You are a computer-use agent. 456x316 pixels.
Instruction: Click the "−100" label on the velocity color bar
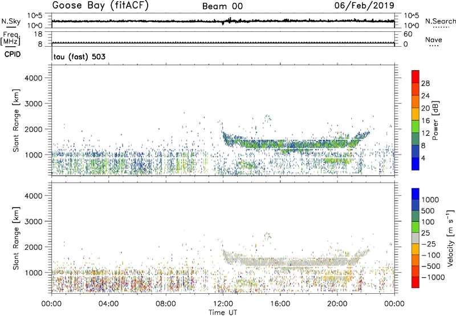tap(430, 255)
